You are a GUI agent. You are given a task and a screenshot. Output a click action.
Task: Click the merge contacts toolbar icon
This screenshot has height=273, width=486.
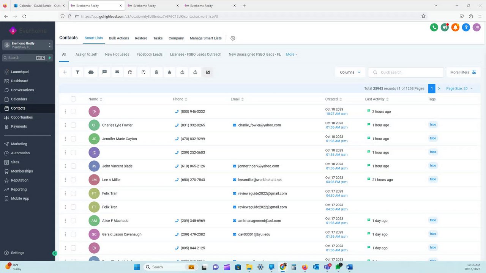208,72
